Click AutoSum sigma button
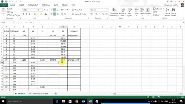 click(157, 9)
